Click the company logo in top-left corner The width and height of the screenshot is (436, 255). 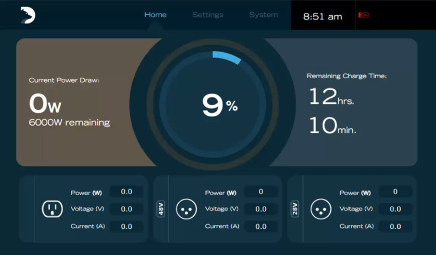[x=28, y=15]
